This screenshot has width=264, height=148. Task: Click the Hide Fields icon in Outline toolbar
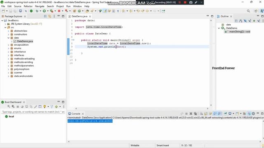pyautogui.click(x=245, y=21)
